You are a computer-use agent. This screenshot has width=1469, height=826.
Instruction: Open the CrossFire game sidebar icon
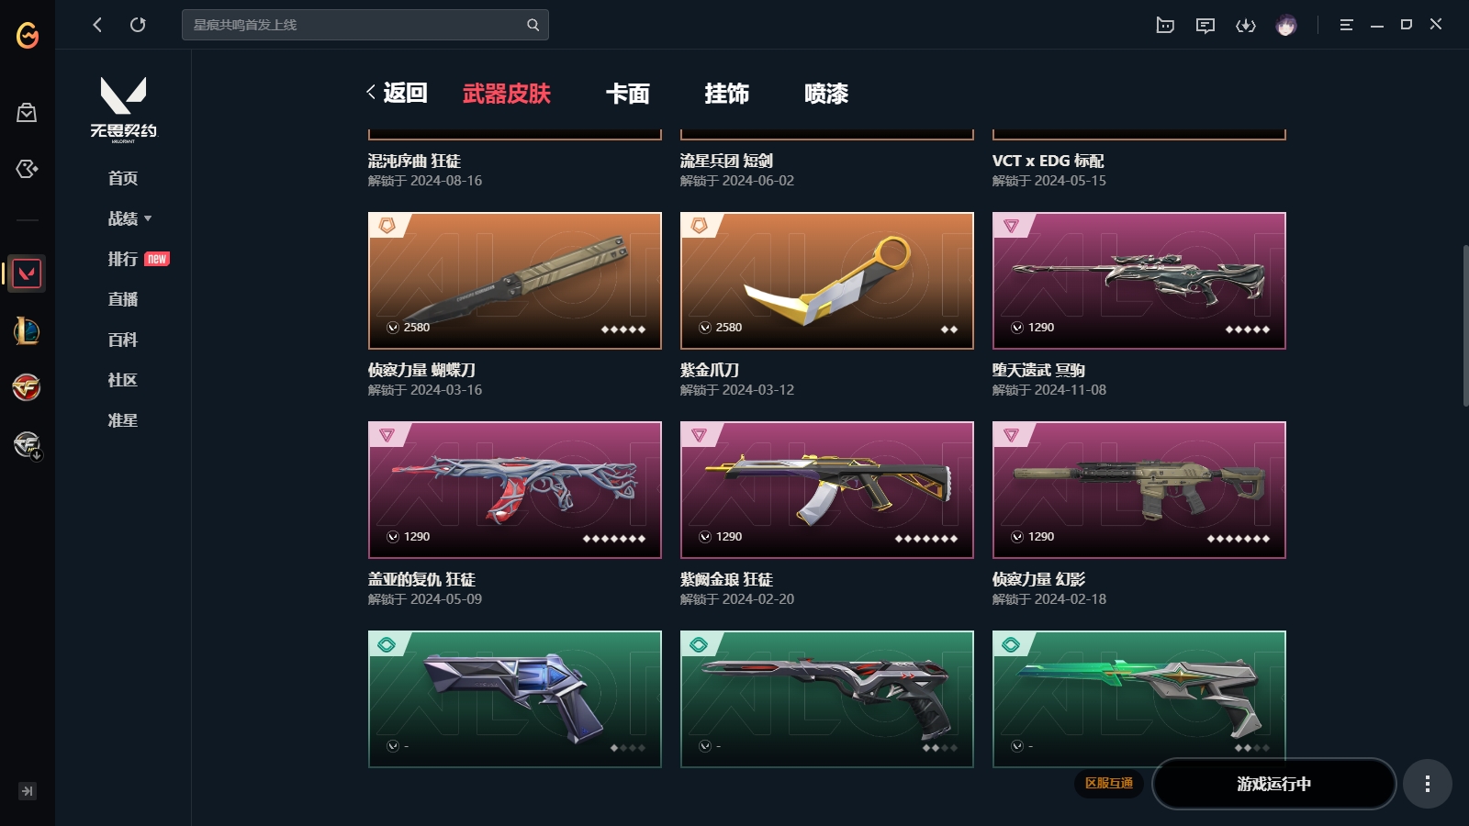27,387
